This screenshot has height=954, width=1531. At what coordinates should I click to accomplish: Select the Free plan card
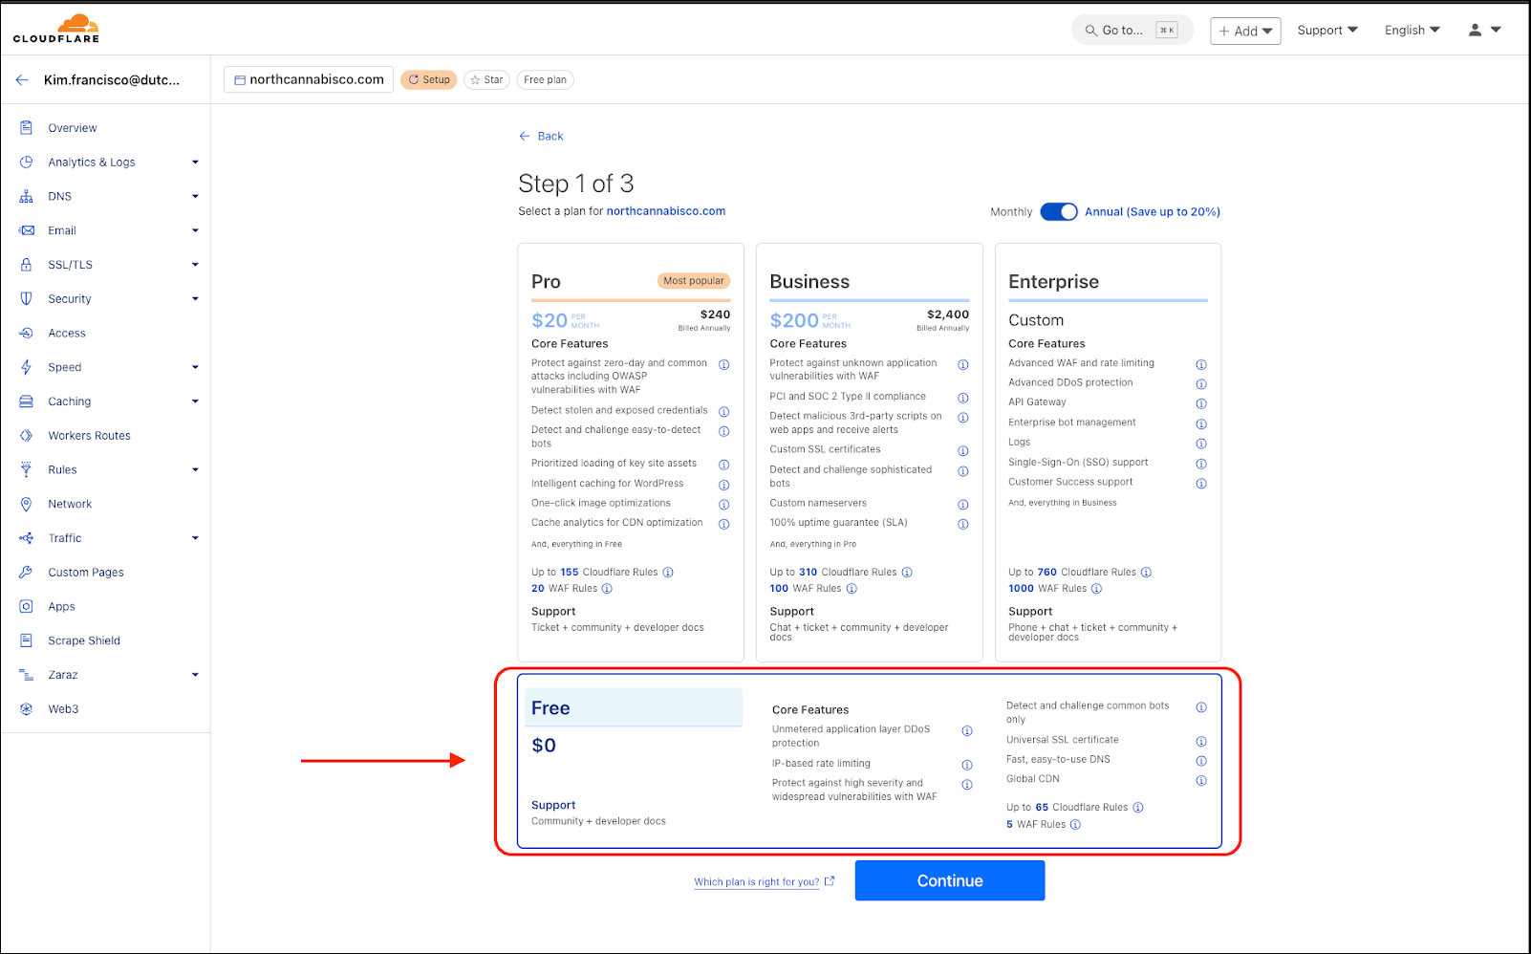870,761
